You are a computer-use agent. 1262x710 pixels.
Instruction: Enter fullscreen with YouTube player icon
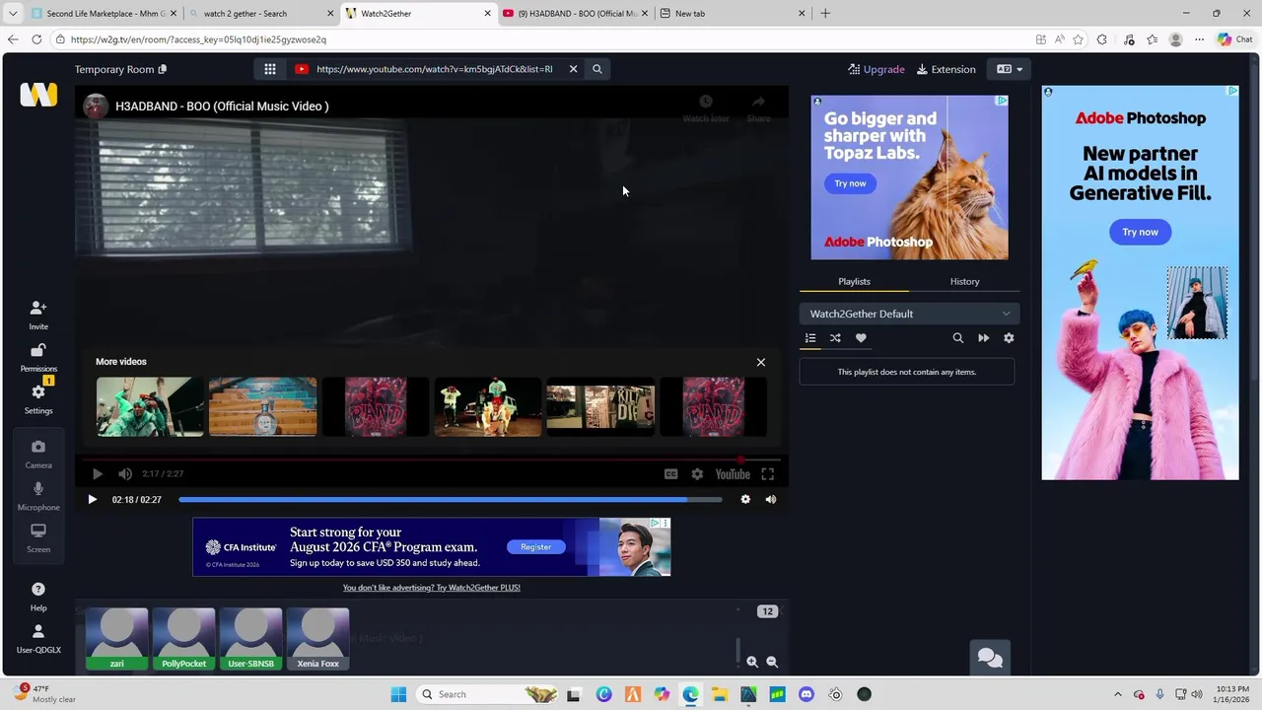point(767,474)
